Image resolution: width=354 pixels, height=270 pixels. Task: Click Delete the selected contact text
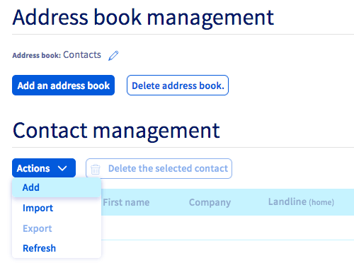coord(168,168)
